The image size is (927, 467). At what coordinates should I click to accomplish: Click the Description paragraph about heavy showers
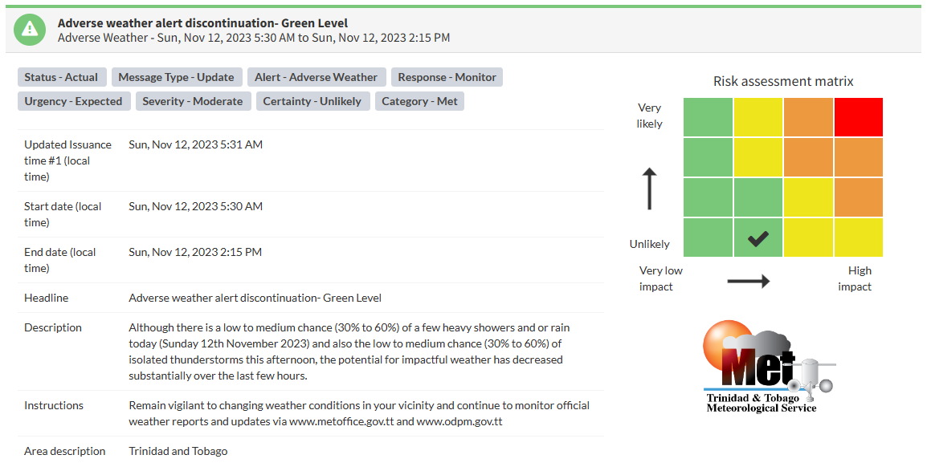pyautogui.click(x=349, y=352)
